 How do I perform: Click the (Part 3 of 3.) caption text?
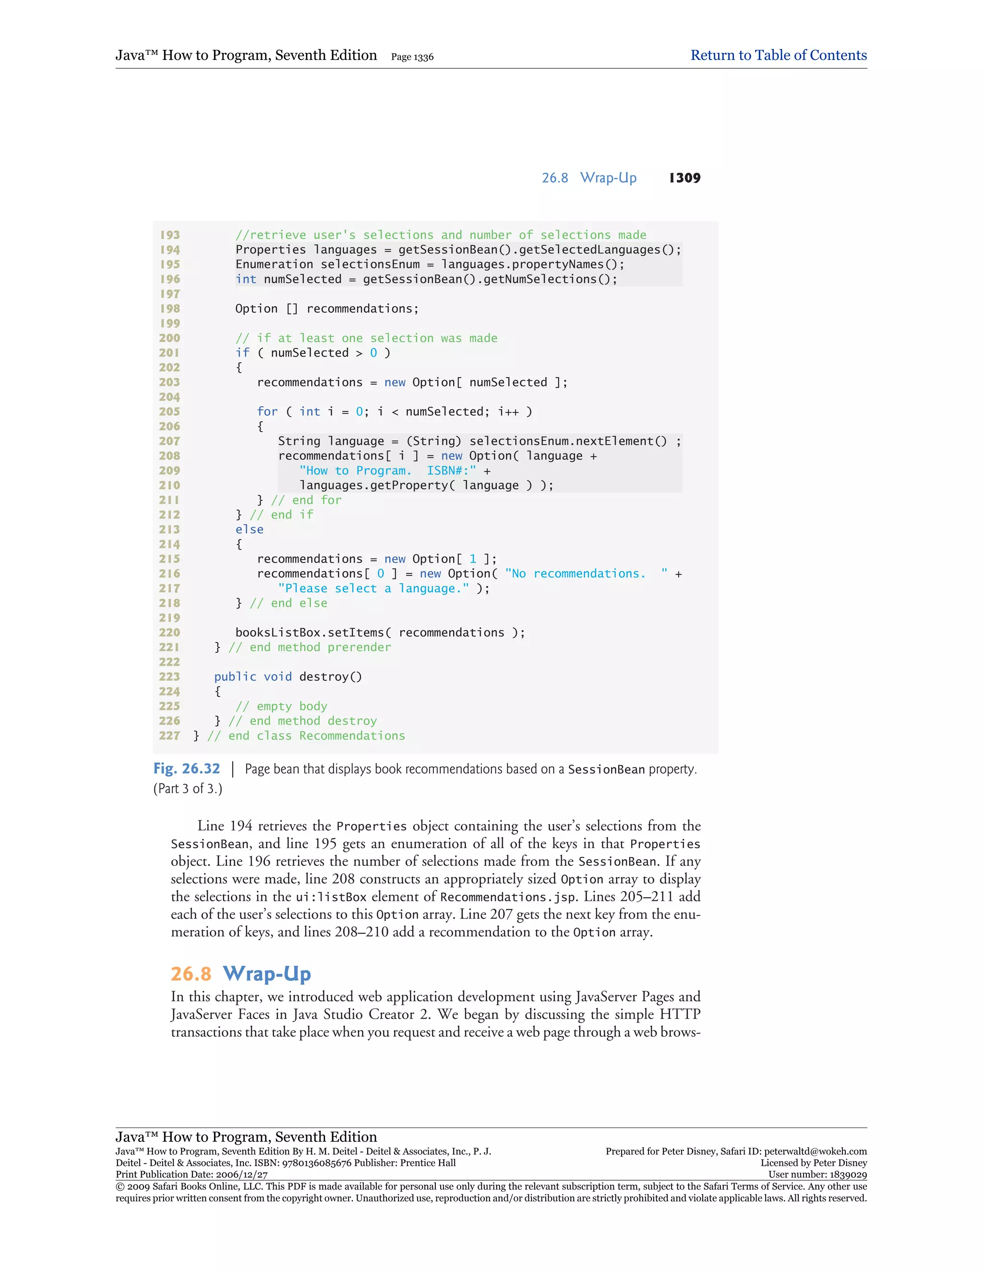click(188, 789)
